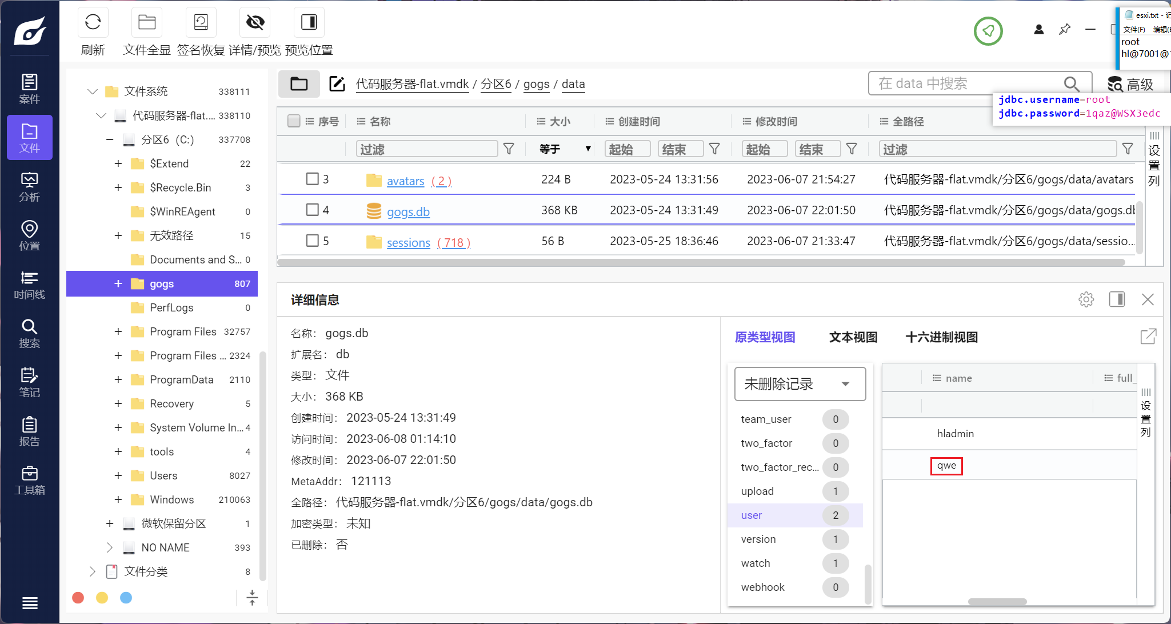The width and height of the screenshot is (1171, 624).
Task: Open preview in external window icon
Action: (1148, 337)
